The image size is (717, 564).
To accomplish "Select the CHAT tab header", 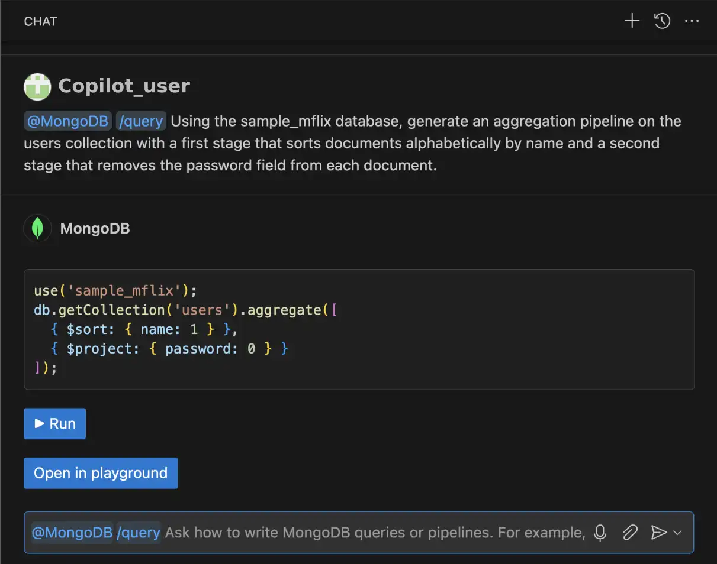I will pos(40,21).
